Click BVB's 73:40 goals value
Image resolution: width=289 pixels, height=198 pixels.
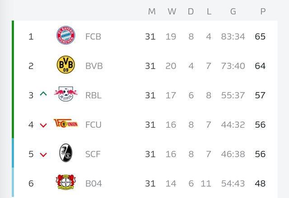(x=233, y=66)
